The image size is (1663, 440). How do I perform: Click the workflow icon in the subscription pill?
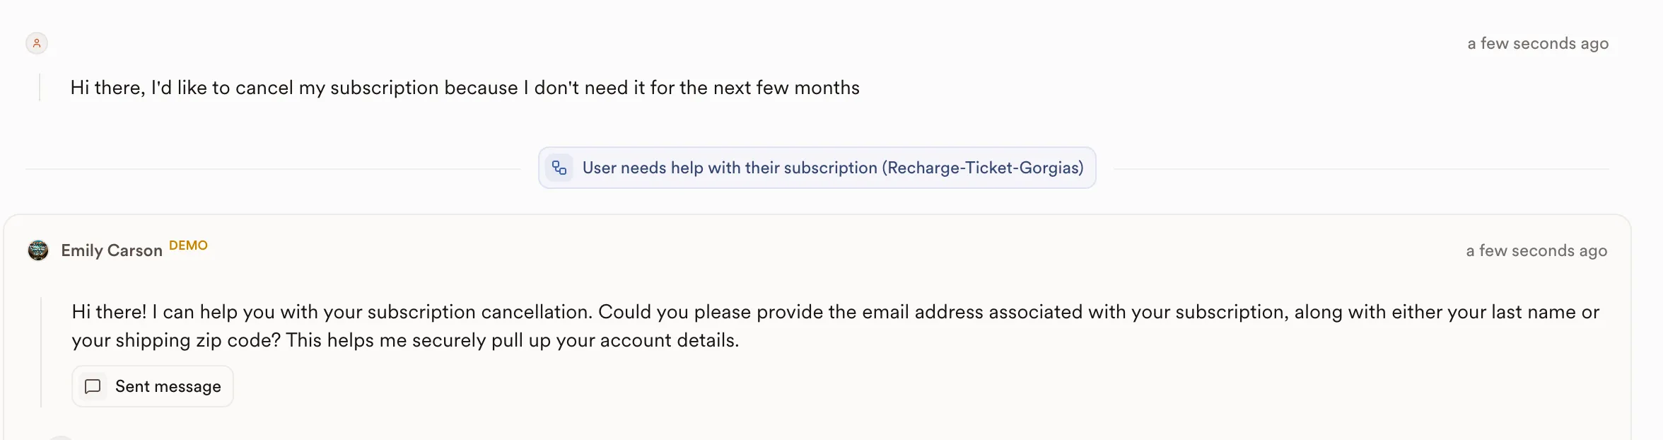[559, 168]
